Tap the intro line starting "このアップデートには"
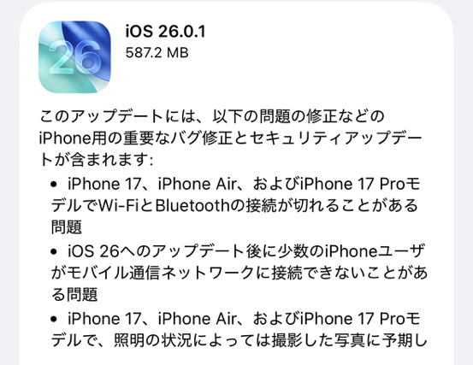 [212, 116]
